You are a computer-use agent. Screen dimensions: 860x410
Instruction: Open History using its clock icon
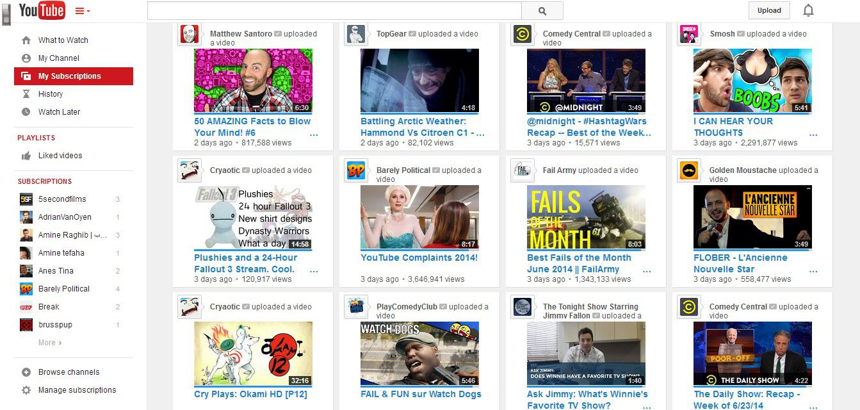26,94
